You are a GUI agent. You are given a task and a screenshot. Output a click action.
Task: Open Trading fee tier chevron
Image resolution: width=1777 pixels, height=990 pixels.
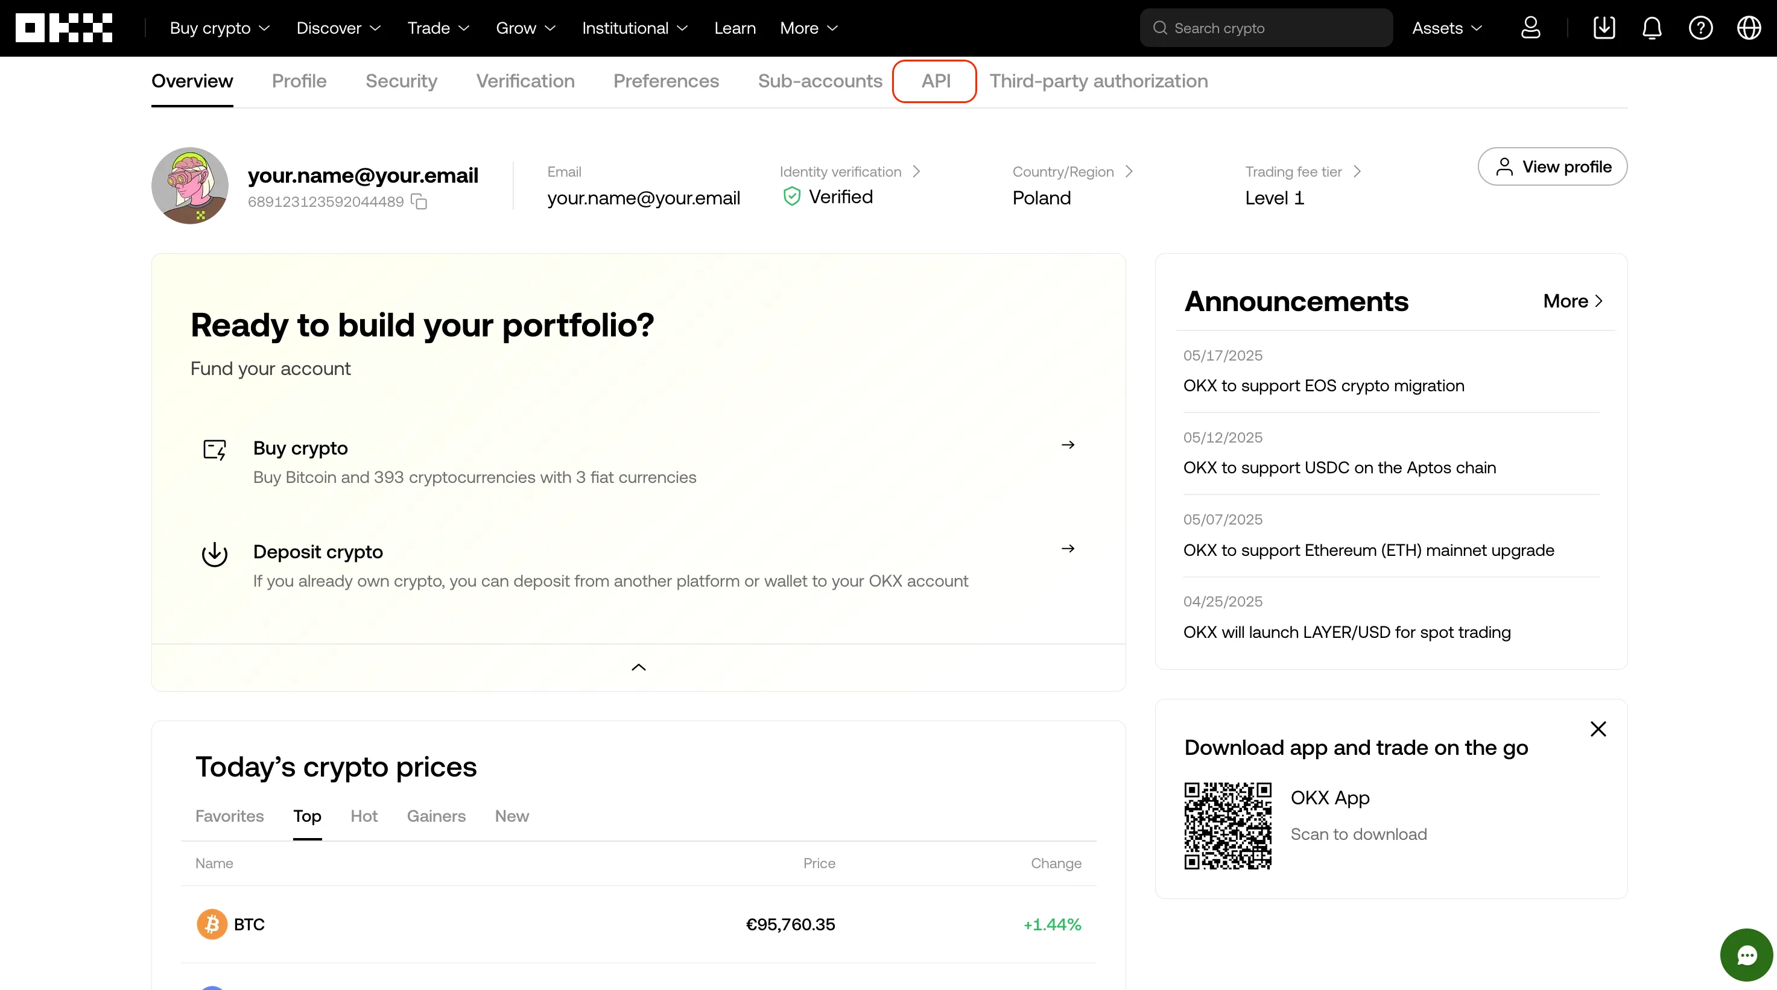(1356, 171)
